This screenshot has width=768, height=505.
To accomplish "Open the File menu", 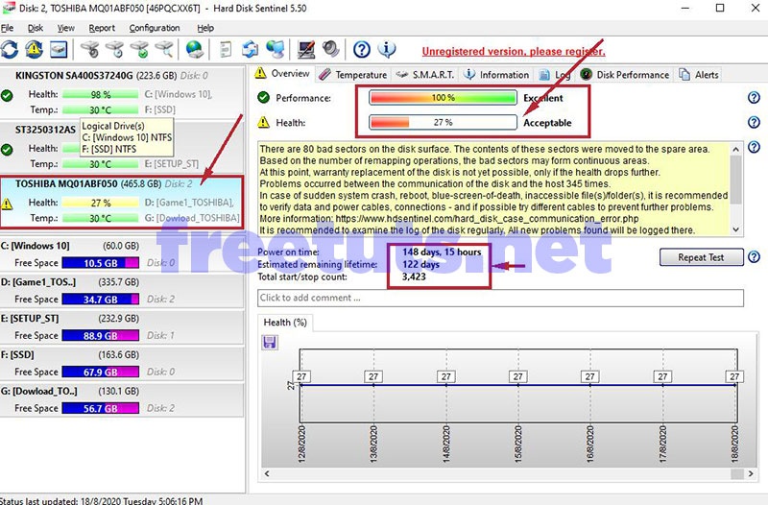I will click(7, 28).
